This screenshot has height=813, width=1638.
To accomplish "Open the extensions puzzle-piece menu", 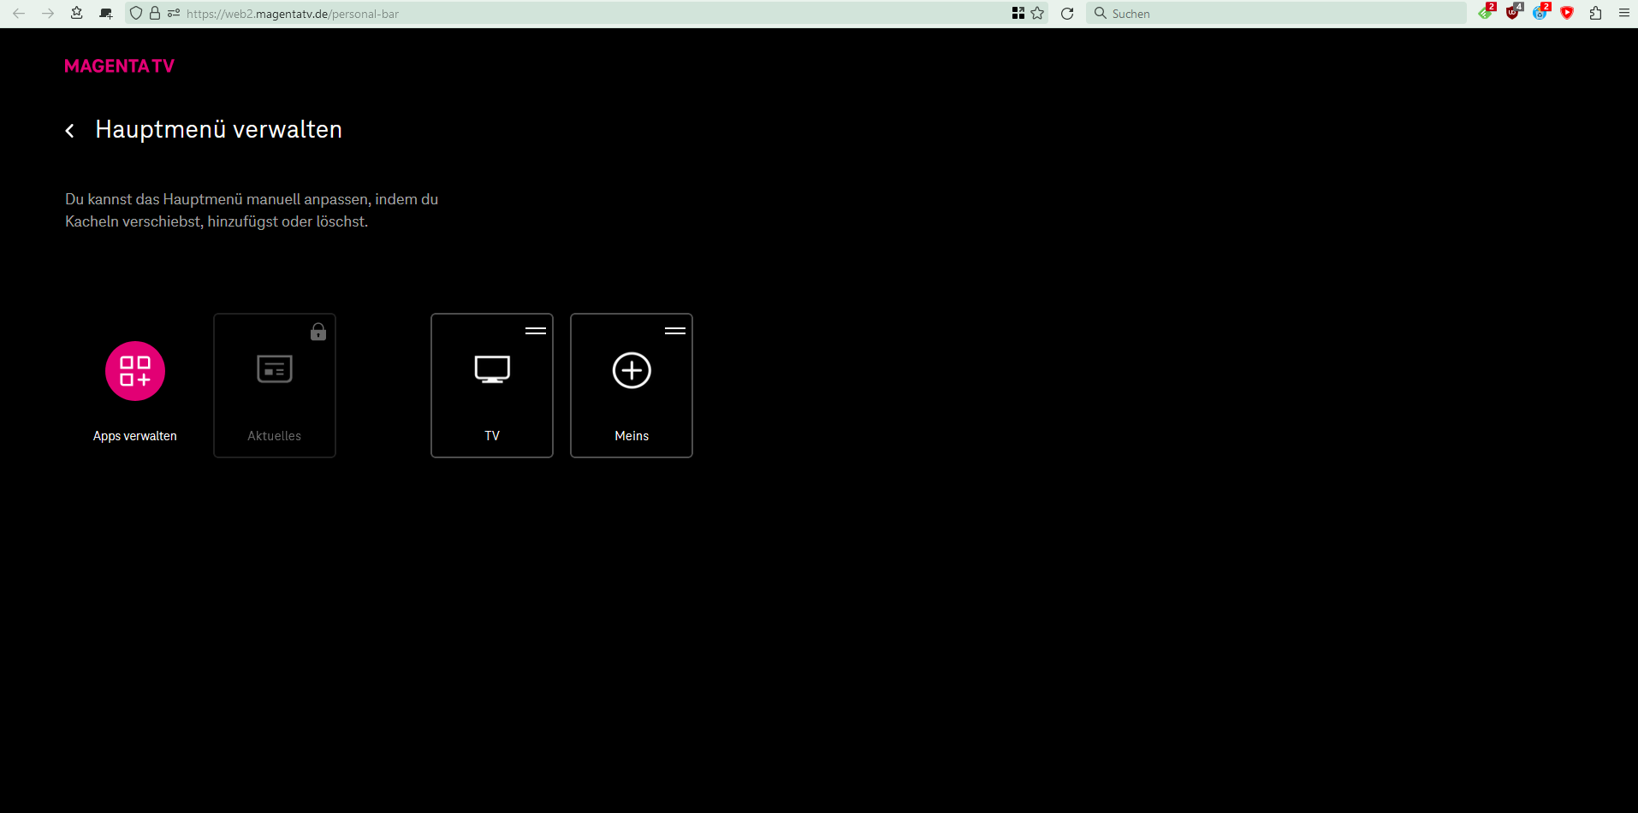I will 1595,14.
